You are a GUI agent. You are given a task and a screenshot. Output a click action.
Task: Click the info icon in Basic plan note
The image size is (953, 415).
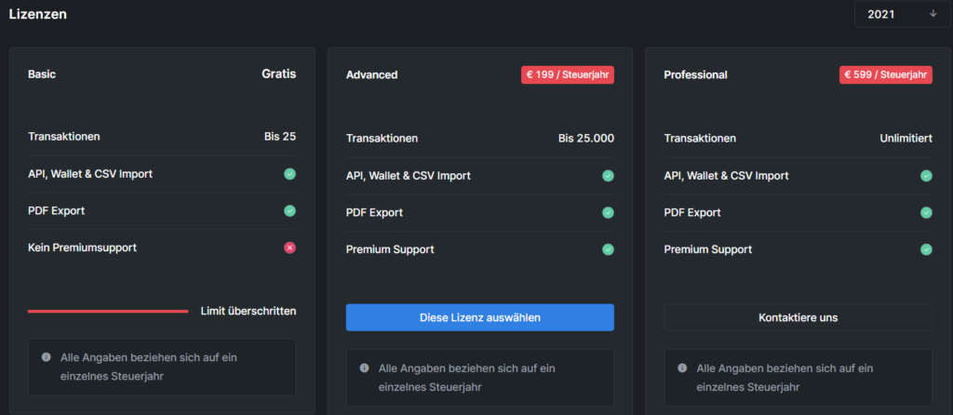click(47, 357)
